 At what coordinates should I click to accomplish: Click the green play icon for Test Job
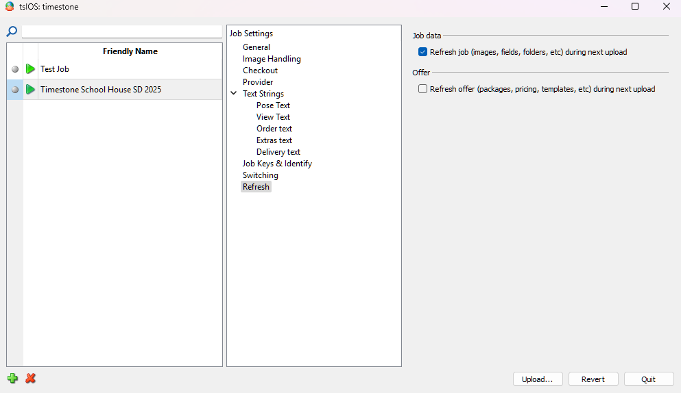click(x=30, y=69)
